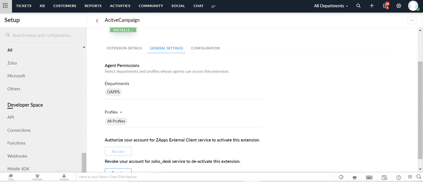
Task: Click the scroll-down arrow of main scrollbar
Action: click(420, 169)
